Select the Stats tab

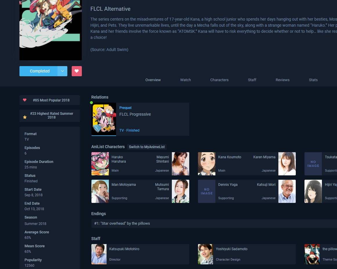coord(313,80)
